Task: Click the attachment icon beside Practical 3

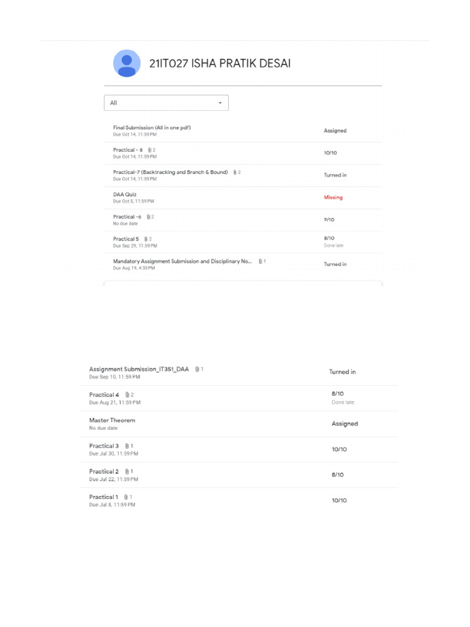Action: click(x=127, y=446)
